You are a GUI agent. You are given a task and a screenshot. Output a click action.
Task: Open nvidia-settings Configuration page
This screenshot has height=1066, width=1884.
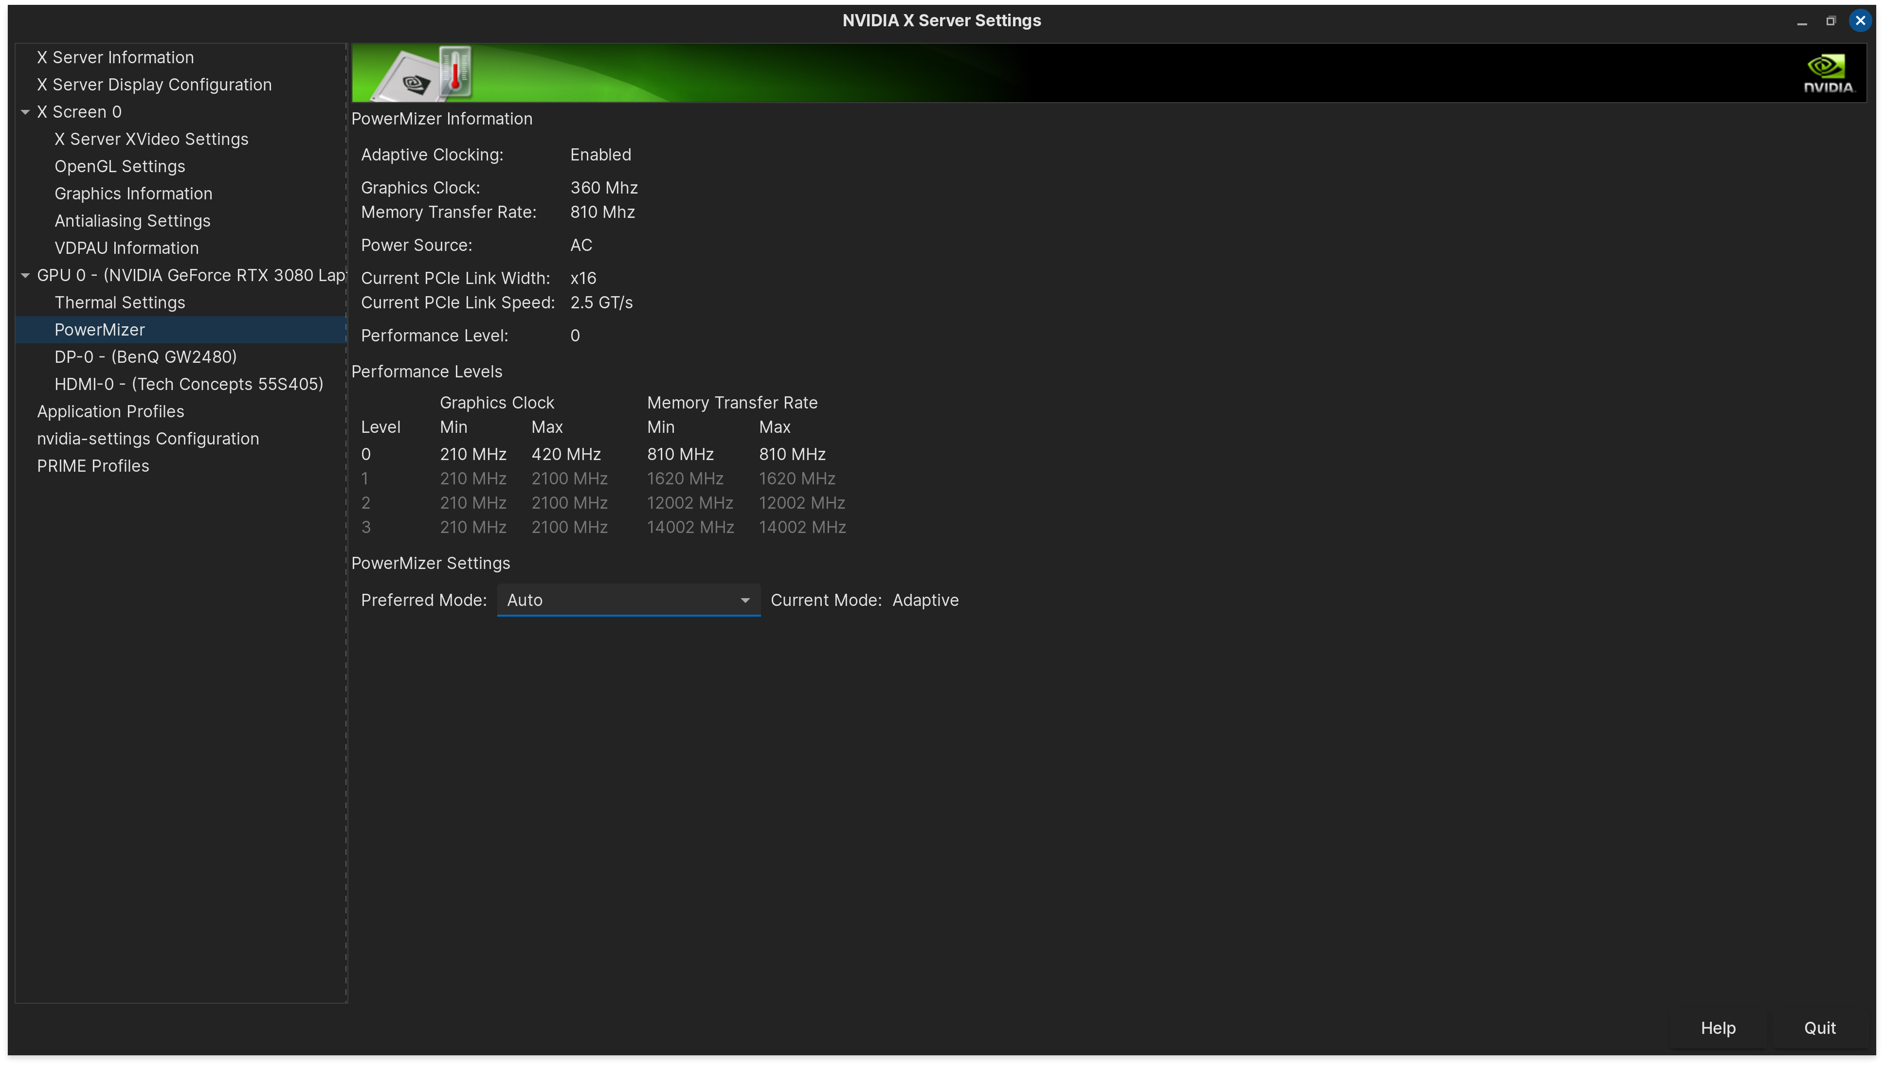(x=148, y=439)
